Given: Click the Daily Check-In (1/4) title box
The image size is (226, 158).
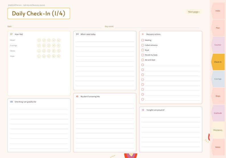Looking at the screenshot, I should (39, 13).
